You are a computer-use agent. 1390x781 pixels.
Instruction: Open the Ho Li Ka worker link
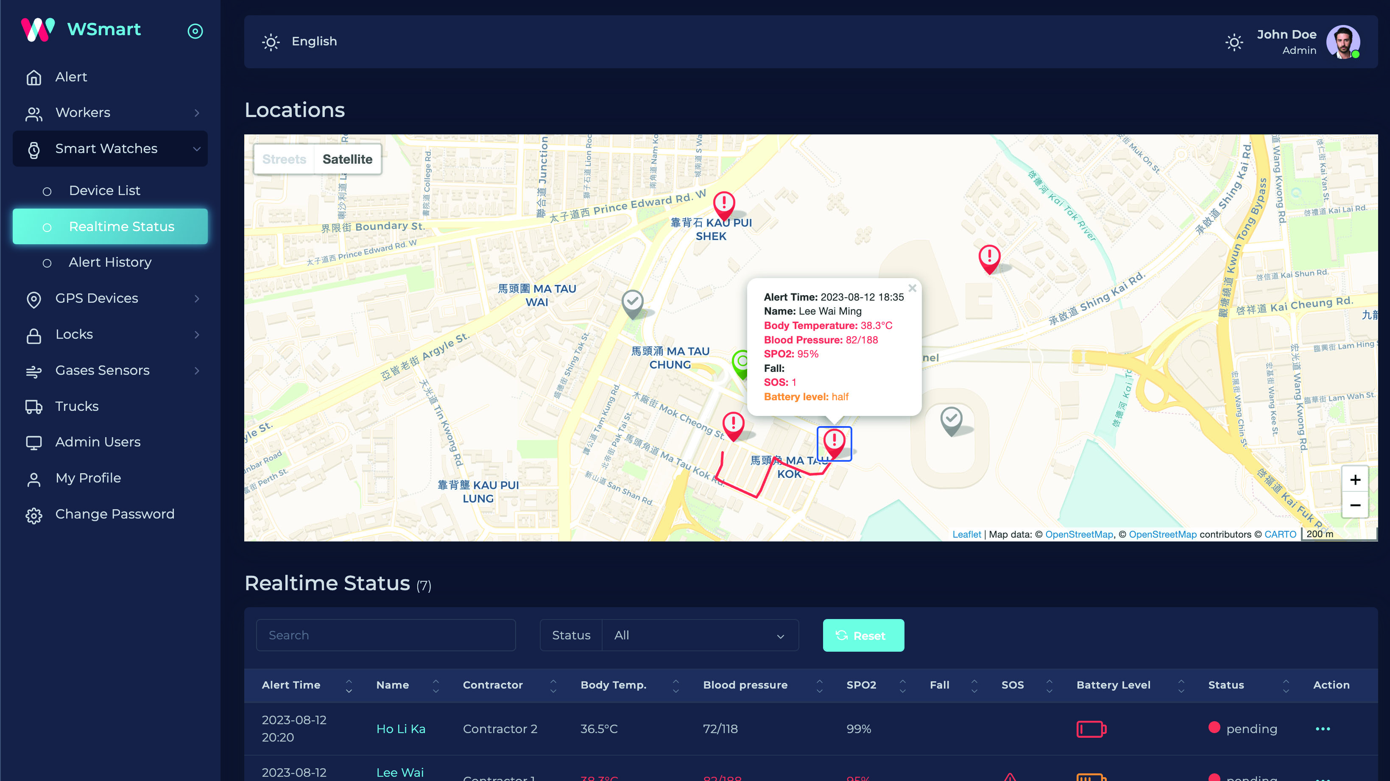(x=400, y=729)
